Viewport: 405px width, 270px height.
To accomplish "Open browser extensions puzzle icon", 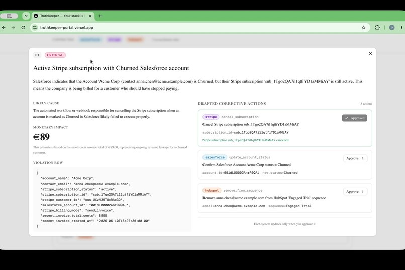I will click(377, 27).
